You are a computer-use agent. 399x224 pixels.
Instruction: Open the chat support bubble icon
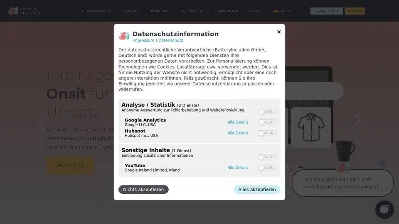tap(384, 209)
